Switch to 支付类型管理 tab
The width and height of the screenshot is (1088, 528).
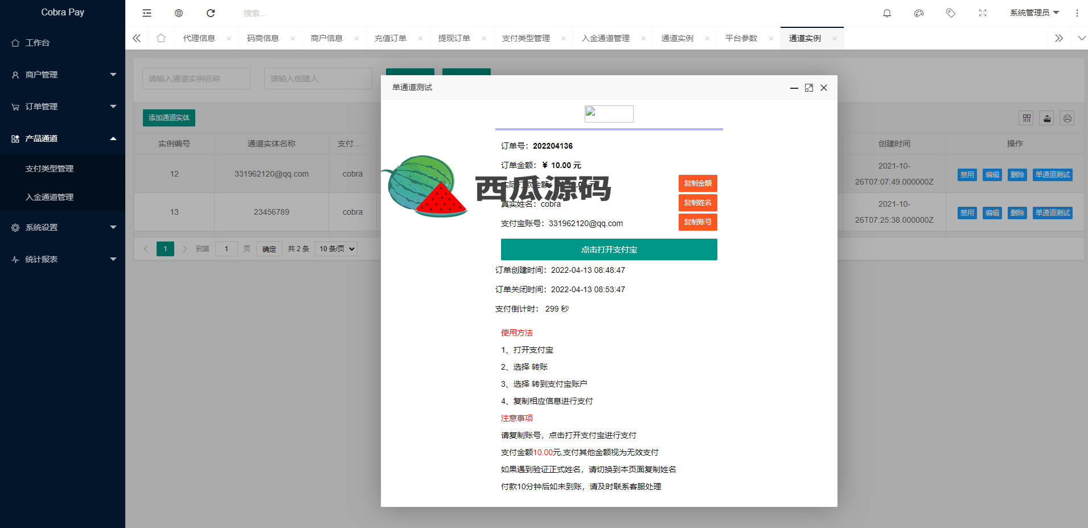tap(526, 38)
